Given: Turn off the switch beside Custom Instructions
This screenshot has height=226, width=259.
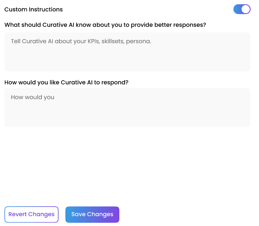Looking at the screenshot, I should point(242,9).
